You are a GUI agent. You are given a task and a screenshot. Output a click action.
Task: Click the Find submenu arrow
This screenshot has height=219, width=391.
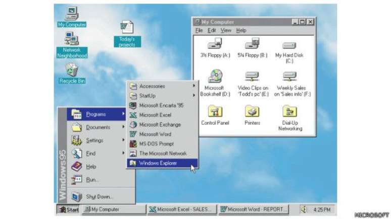click(x=123, y=153)
